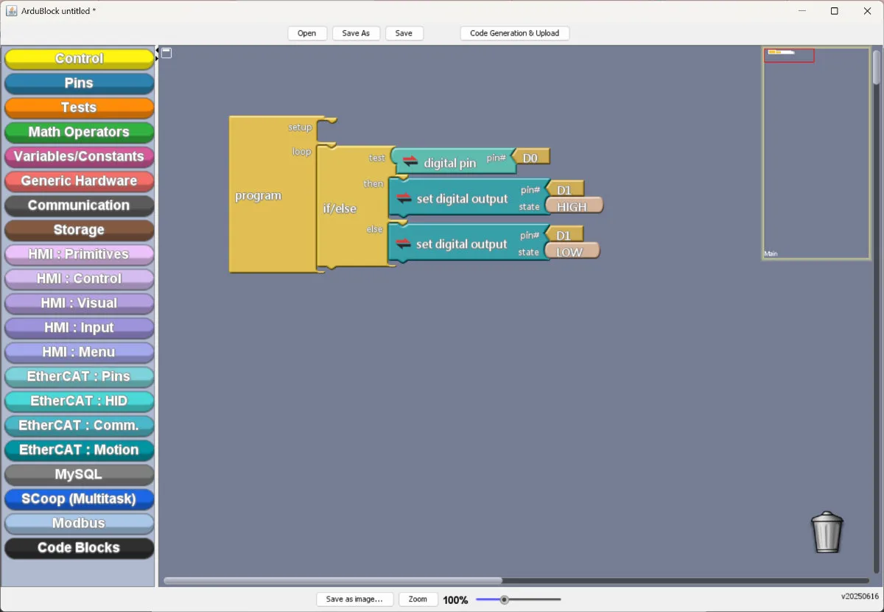
Task: Click the ArduBlock Java app icon in title bar
Action: coord(12,11)
